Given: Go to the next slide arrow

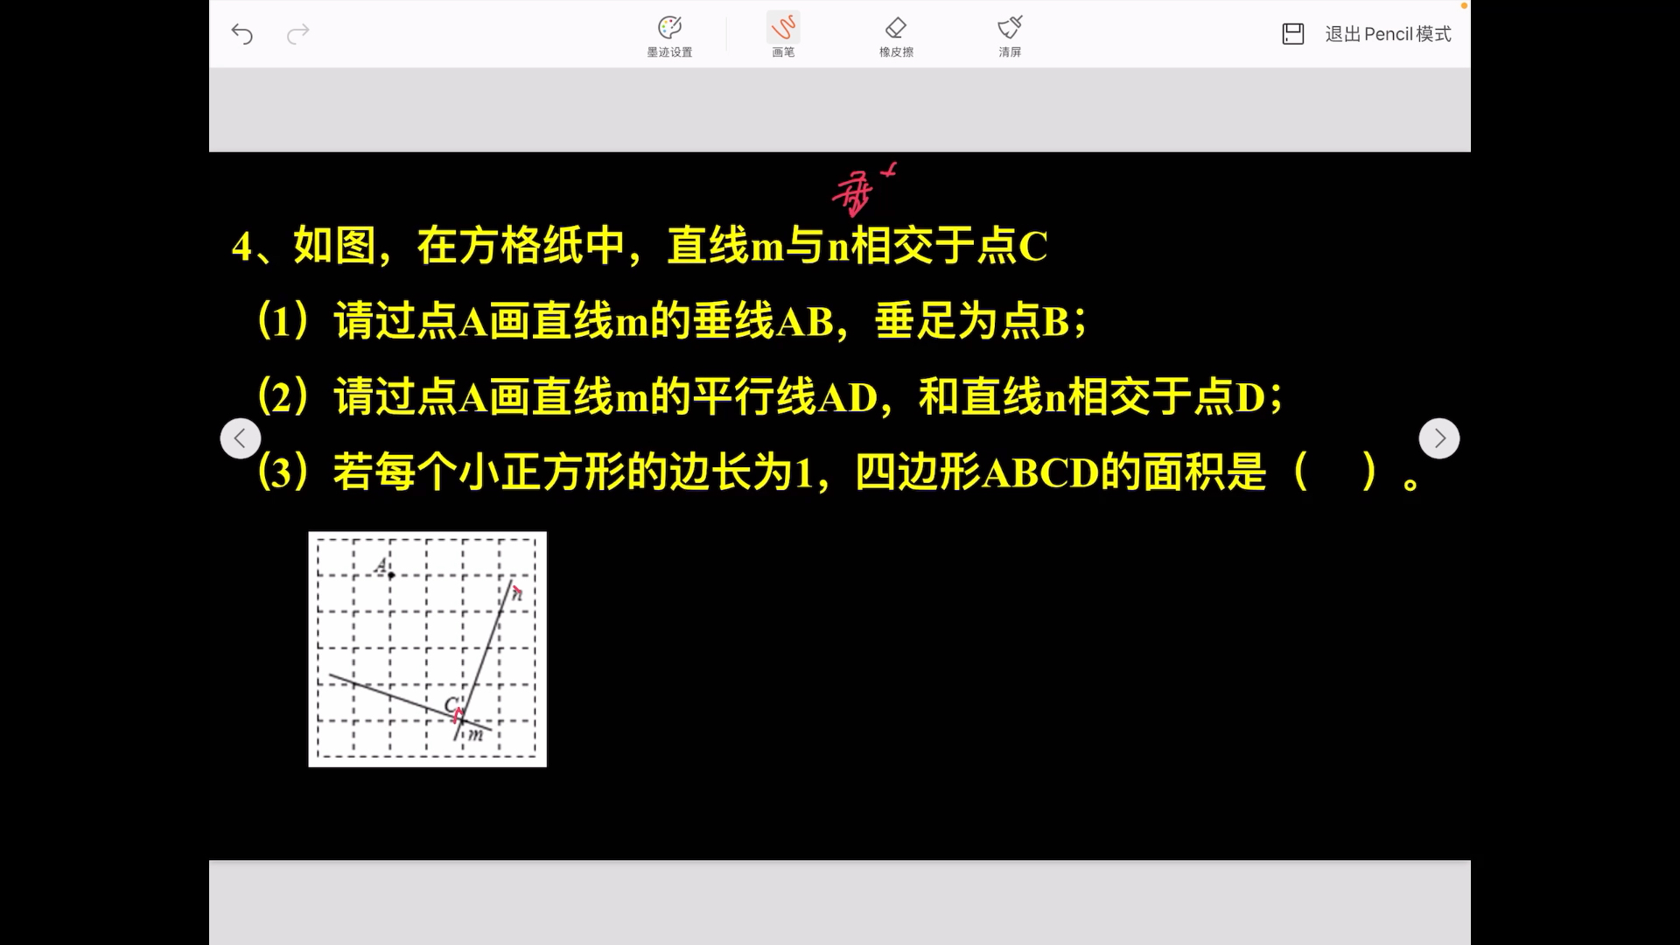Looking at the screenshot, I should [x=1439, y=438].
